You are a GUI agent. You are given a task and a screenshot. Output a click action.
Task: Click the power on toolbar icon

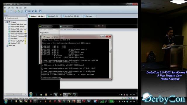point(5,11)
